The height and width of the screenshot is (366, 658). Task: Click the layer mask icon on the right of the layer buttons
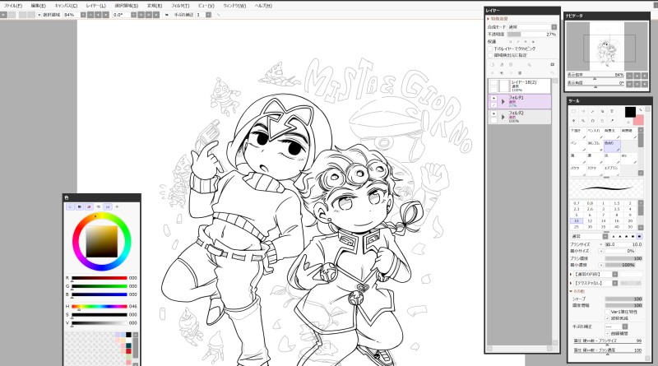(x=552, y=65)
